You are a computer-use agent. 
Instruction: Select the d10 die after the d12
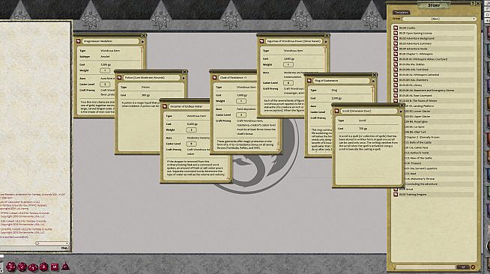33,267
